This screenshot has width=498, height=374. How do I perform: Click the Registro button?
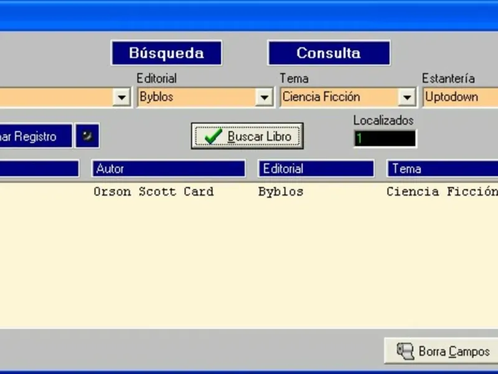pos(36,136)
